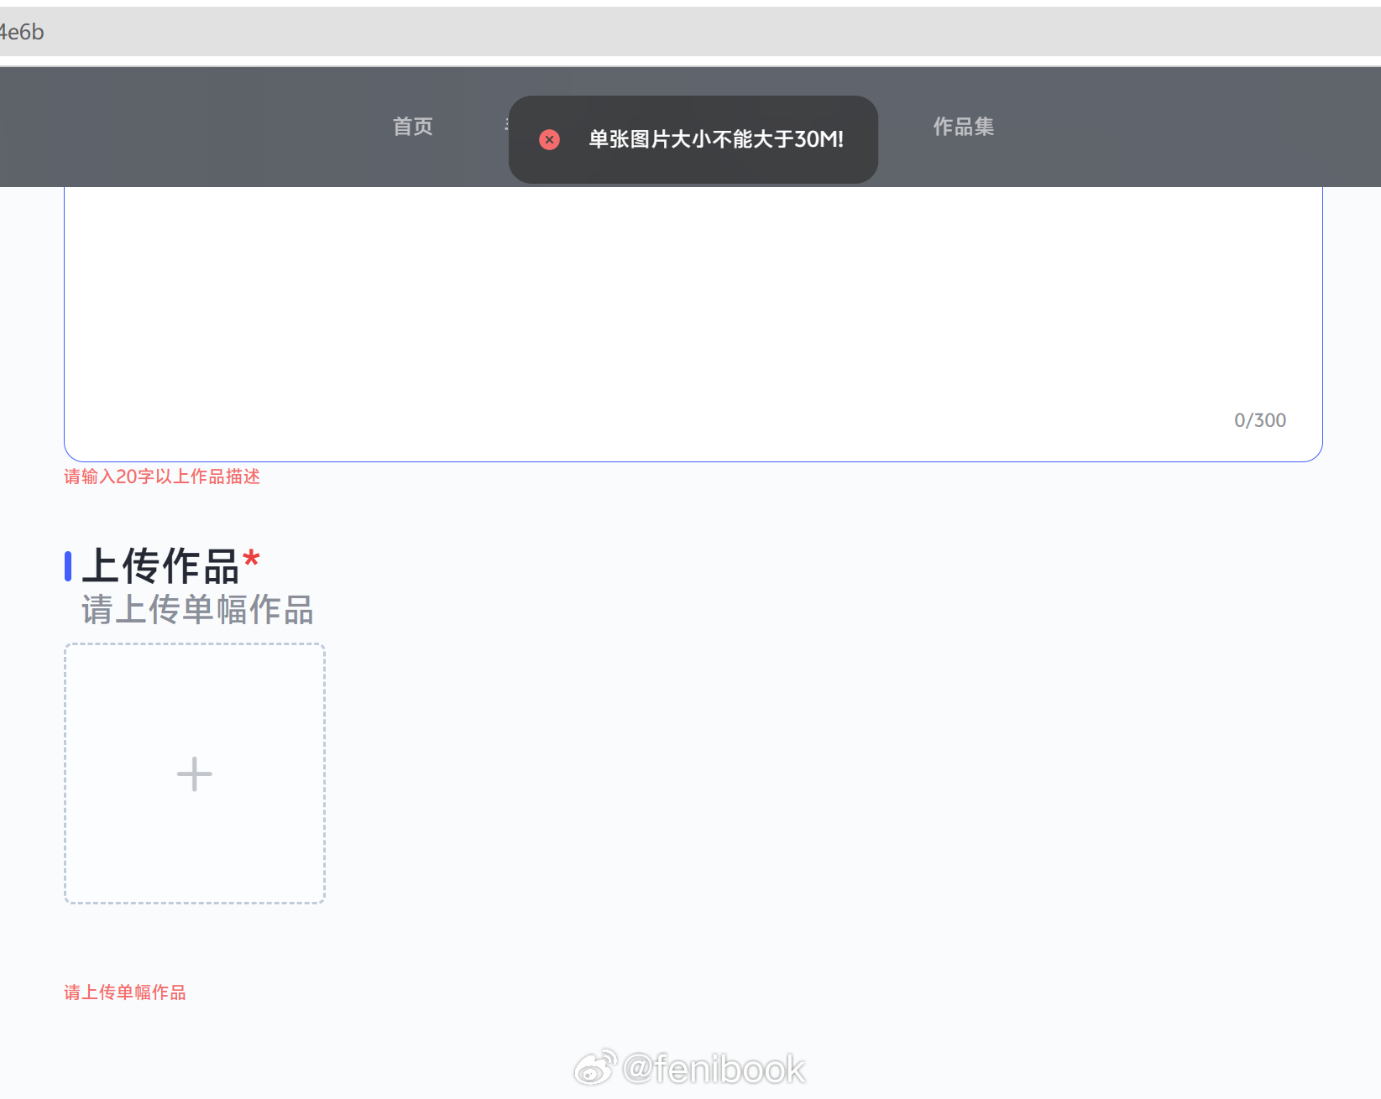Focus the work description text area

693,323
